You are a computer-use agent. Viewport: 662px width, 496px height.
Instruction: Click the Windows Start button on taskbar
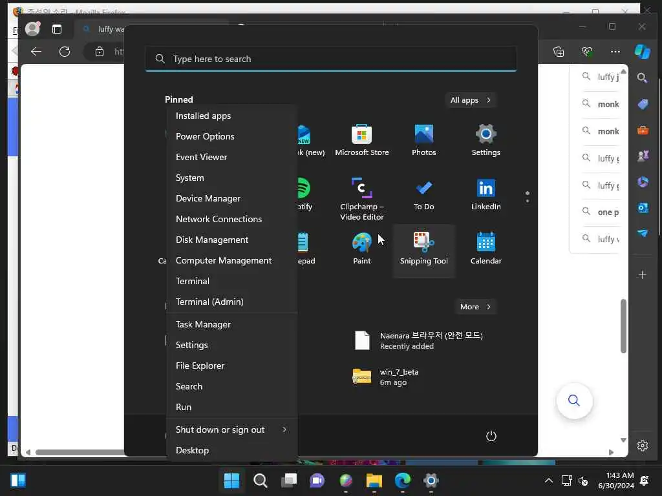[231, 480]
